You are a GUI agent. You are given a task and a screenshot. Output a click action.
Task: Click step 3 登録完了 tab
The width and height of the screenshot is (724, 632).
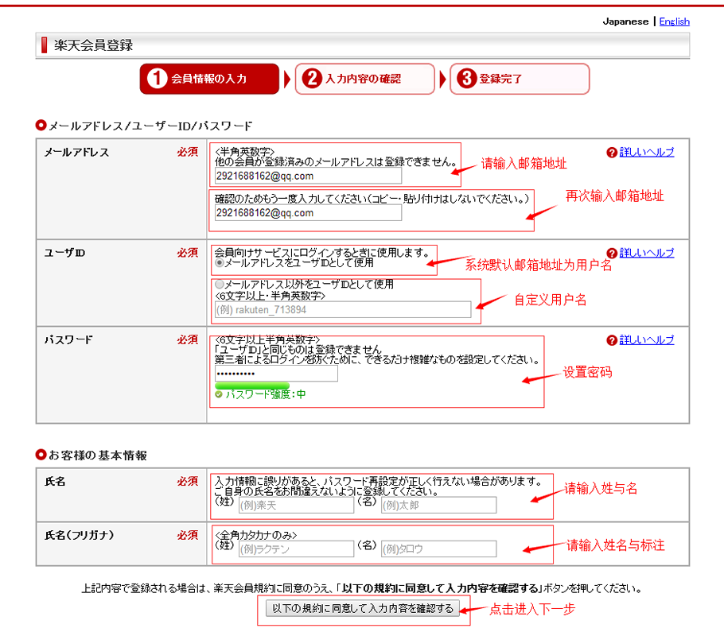tap(519, 79)
